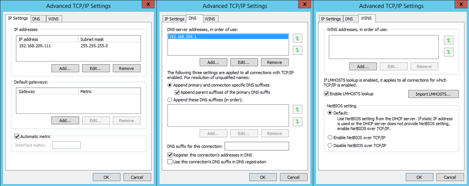Select Disable NetBIOS over TCP/IP
The image size is (469, 186).
click(x=330, y=146)
